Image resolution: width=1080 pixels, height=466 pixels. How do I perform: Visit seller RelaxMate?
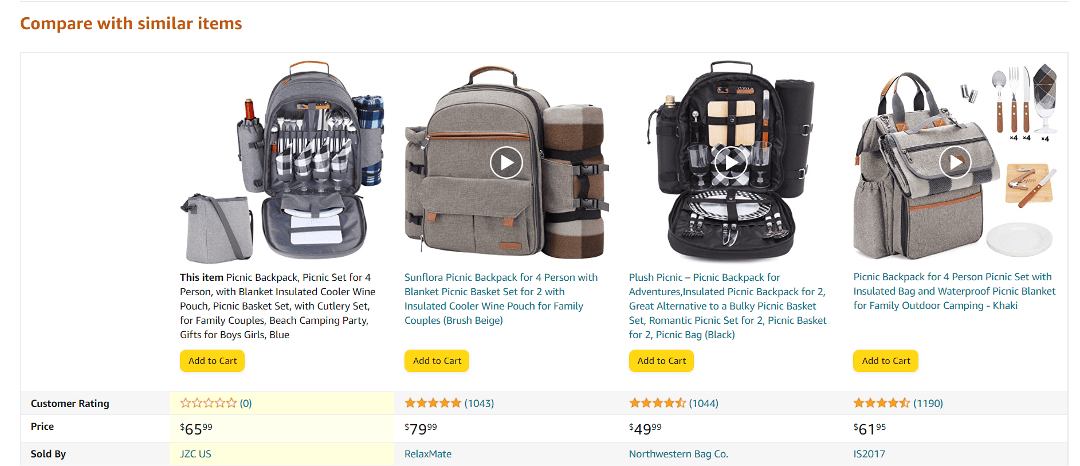(x=428, y=453)
